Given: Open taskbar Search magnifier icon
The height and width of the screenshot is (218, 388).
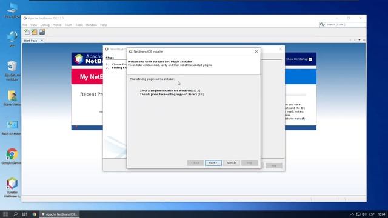Looking at the screenshot, I should point(15,214).
